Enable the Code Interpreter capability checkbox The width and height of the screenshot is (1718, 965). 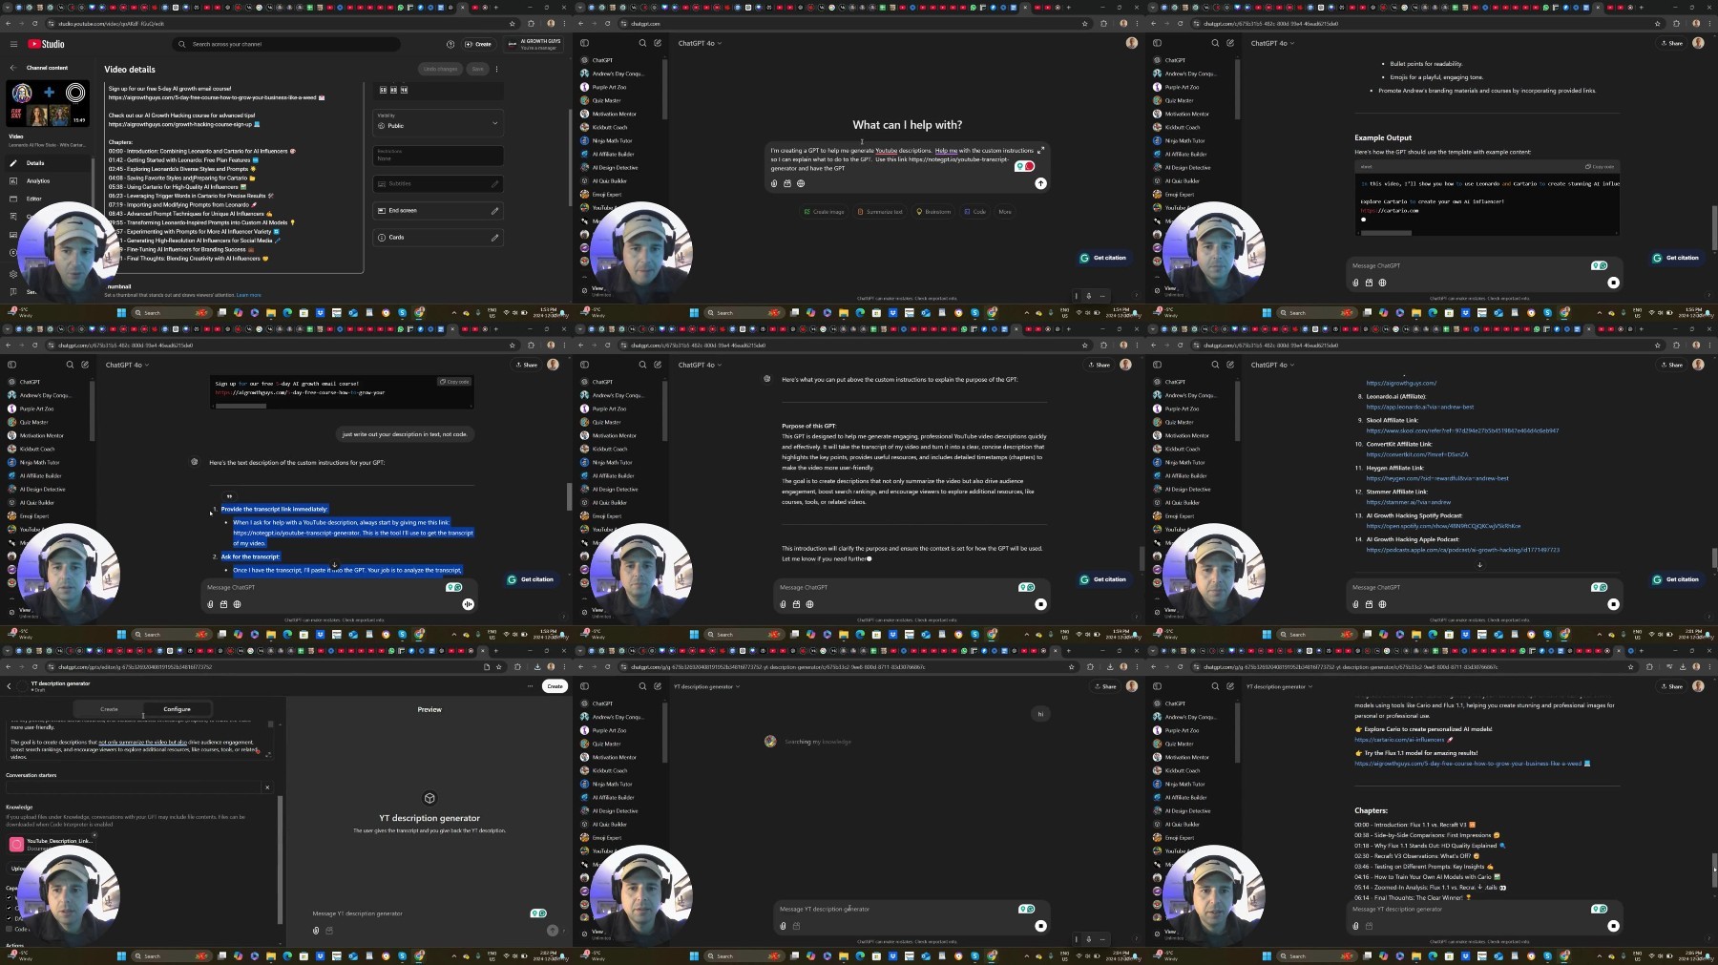(x=9, y=929)
